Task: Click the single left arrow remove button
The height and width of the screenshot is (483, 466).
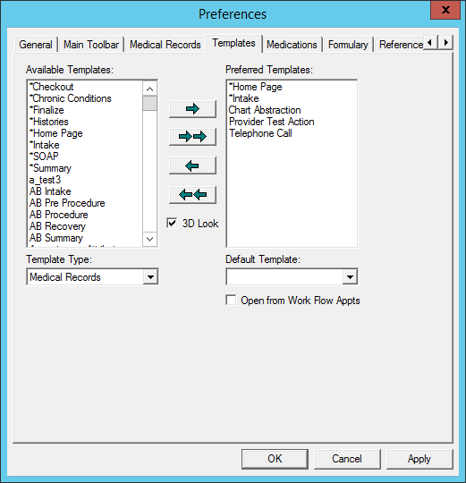Action: pyautogui.click(x=192, y=165)
